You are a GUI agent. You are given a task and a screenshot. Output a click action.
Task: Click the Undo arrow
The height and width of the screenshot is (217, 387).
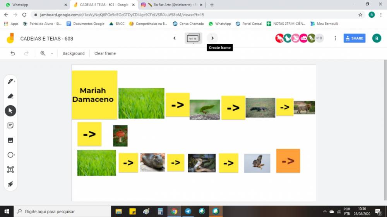coord(13,53)
